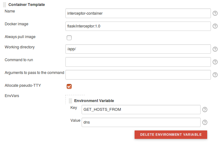Open help for environment variable Value

(205, 122)
